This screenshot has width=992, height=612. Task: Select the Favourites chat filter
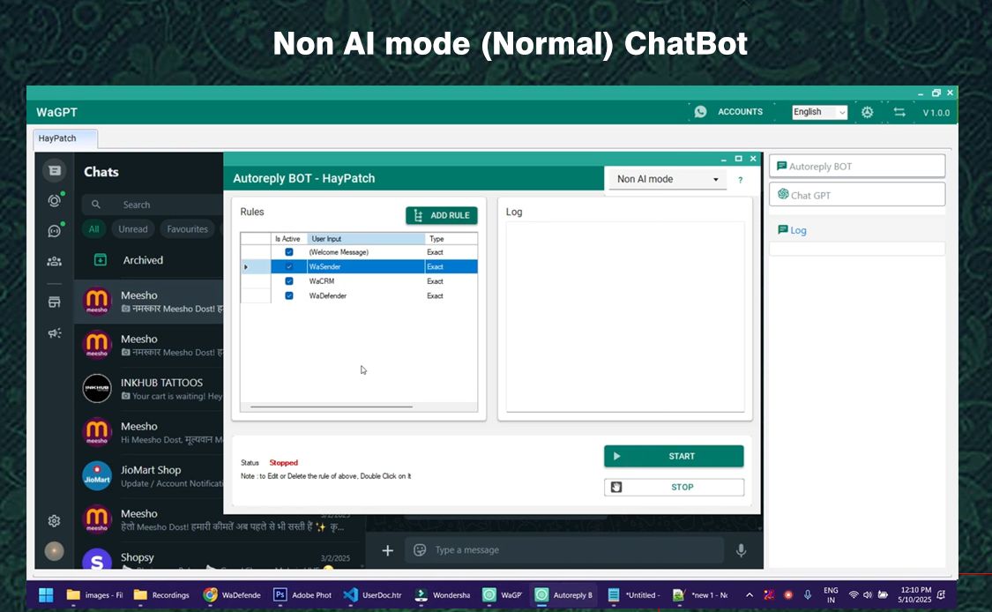(187, 229)
